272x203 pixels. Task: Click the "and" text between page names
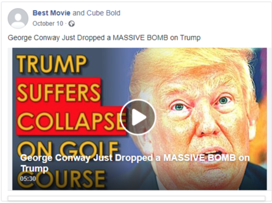pyautogui.click(x=78, y=13)
